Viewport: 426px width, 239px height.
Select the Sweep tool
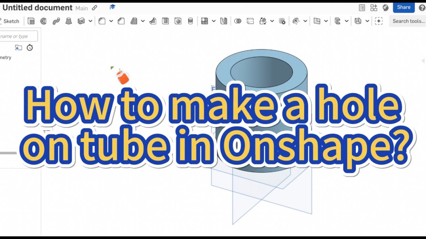pyautogui.click(x=56, y=21)
